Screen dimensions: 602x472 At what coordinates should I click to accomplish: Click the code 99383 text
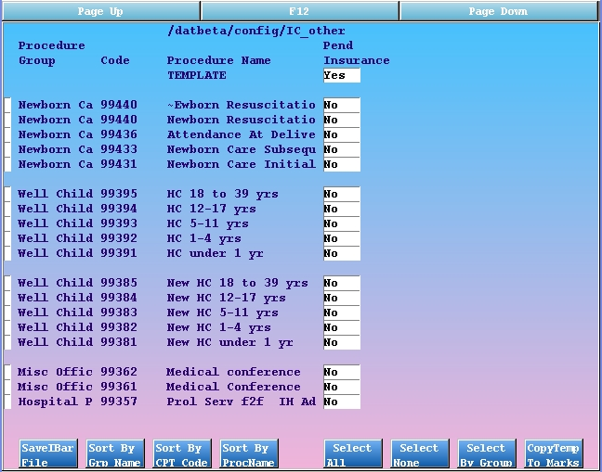(119, 313)
